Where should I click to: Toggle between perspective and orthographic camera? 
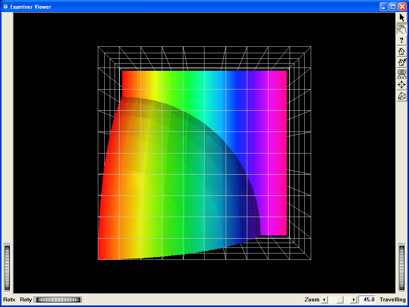[402, 96]
